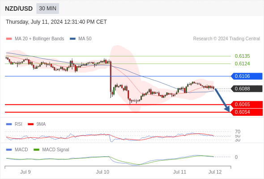Click the NZD/USD pair title
The height and width of the screenshot is (179, 264).
coord(19,9)
